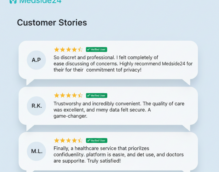Screen dimensions: 219x172
Task: Click the first star in M.L.'s rating
Action: click(x=57, y=140)
